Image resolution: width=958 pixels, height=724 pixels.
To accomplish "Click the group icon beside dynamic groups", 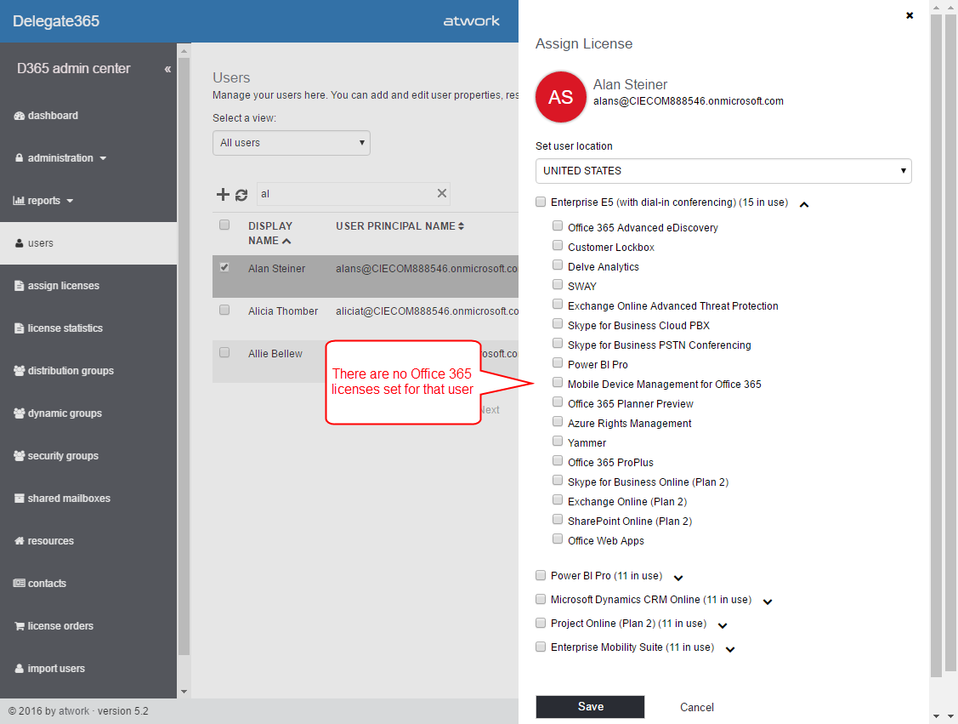I will tap(20, 413).
